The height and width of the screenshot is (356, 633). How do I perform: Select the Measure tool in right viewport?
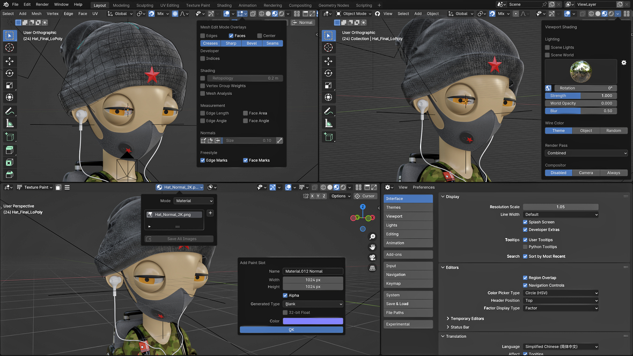point(328,124)
